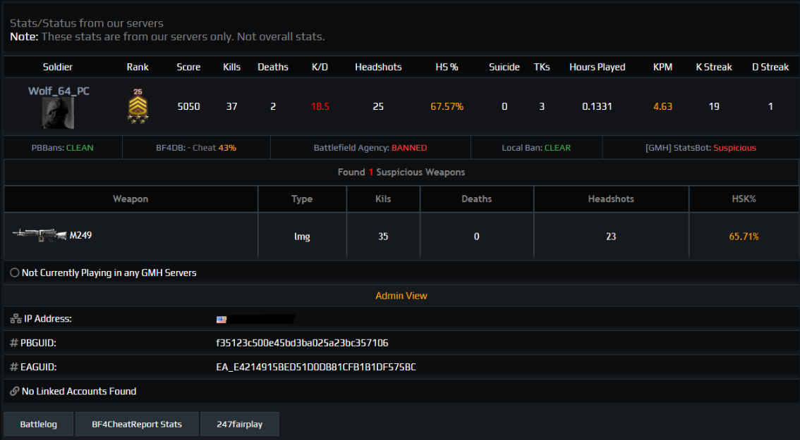
Task: Click the M249 weapon image icon
Action: click(x=39, y=235)
